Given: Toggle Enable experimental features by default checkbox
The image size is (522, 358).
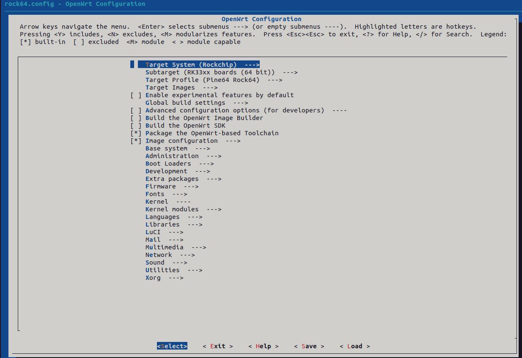Looking at the screenshot, I should 136,95.
